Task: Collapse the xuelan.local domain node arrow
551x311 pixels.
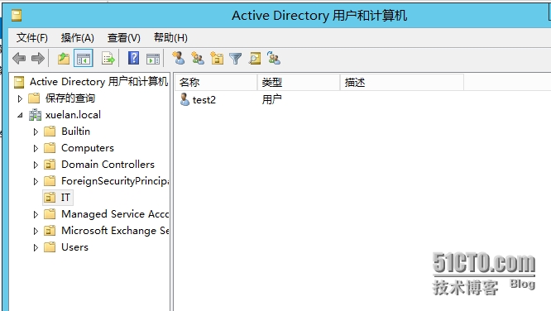Action: [20, 115]
